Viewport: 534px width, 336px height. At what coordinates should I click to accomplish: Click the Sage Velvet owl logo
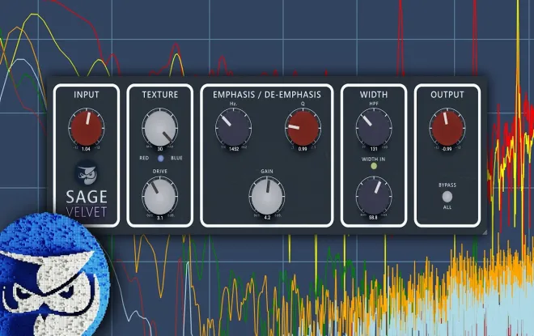coord(86,172)
